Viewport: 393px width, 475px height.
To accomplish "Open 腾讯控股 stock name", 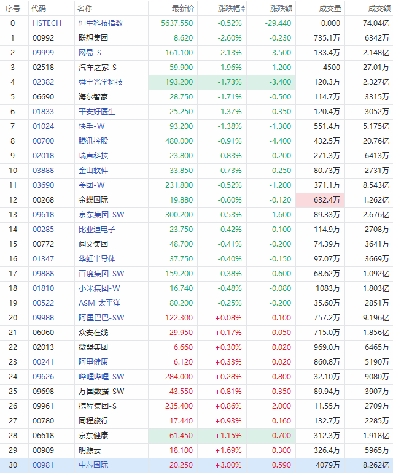I will click(93, 141).
